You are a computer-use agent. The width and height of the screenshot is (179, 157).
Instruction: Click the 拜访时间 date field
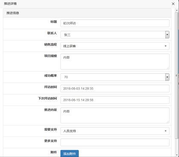point(115,88)
